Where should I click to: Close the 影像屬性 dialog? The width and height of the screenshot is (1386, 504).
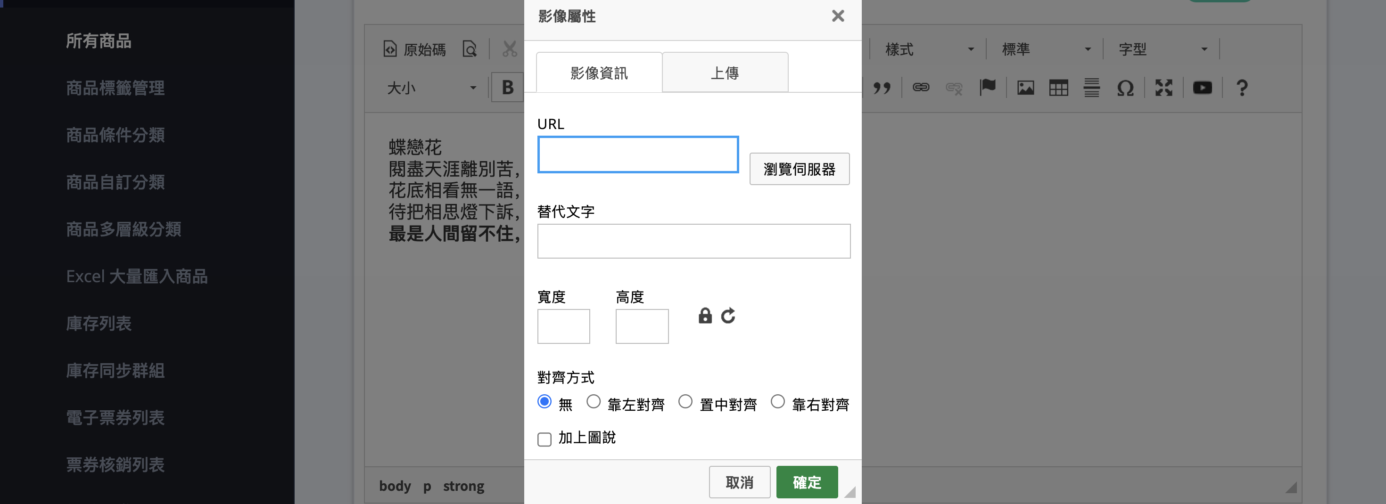[838, 16]
